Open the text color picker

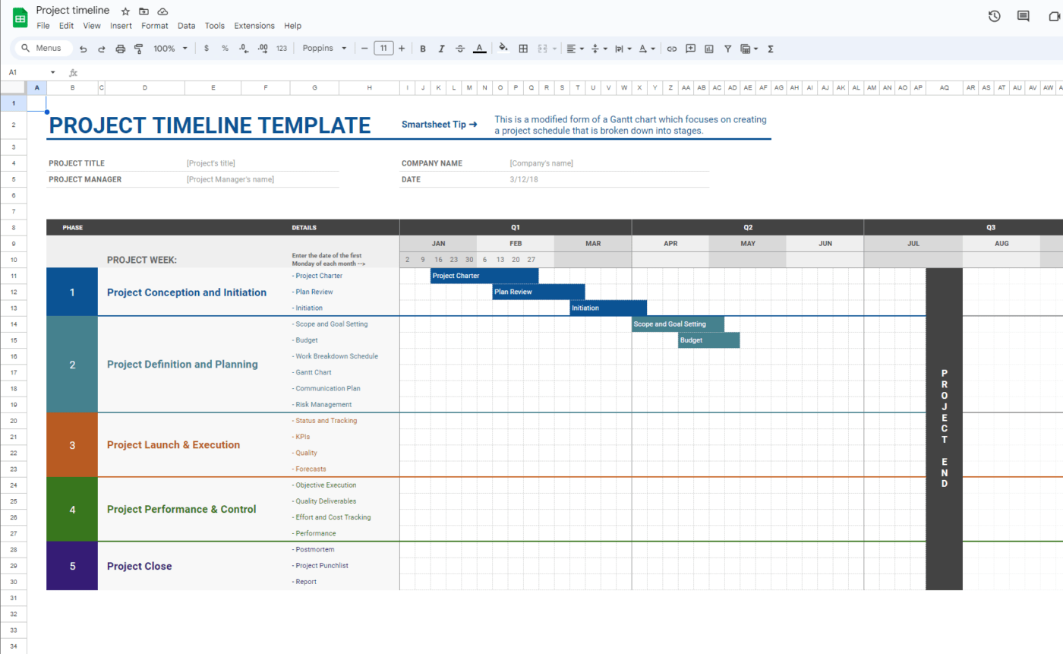tap(479, 49)
